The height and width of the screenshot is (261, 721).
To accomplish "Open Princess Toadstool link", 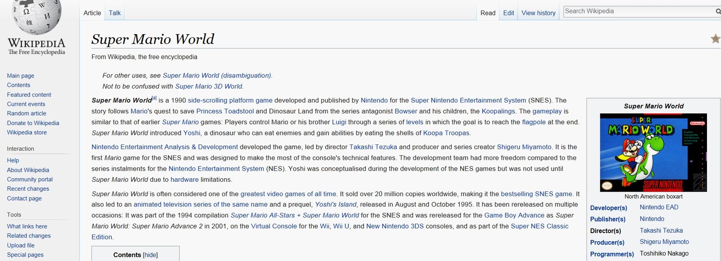I will pyautogui.click(x=225, y=111).
